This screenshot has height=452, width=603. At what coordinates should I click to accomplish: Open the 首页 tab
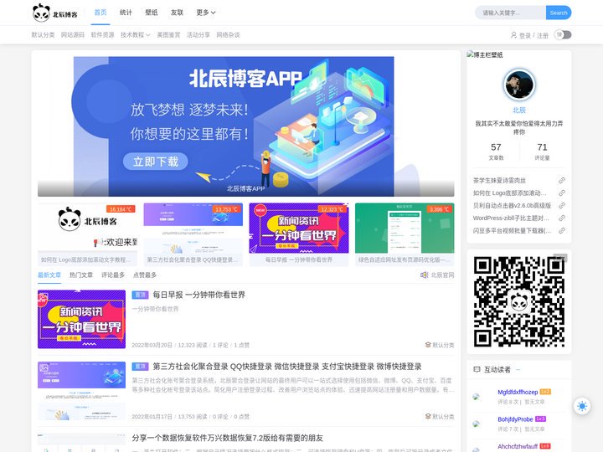(x=100, y=13)
